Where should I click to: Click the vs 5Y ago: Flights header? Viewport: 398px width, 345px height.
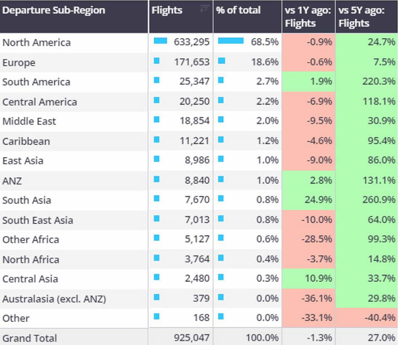point(367,16)
